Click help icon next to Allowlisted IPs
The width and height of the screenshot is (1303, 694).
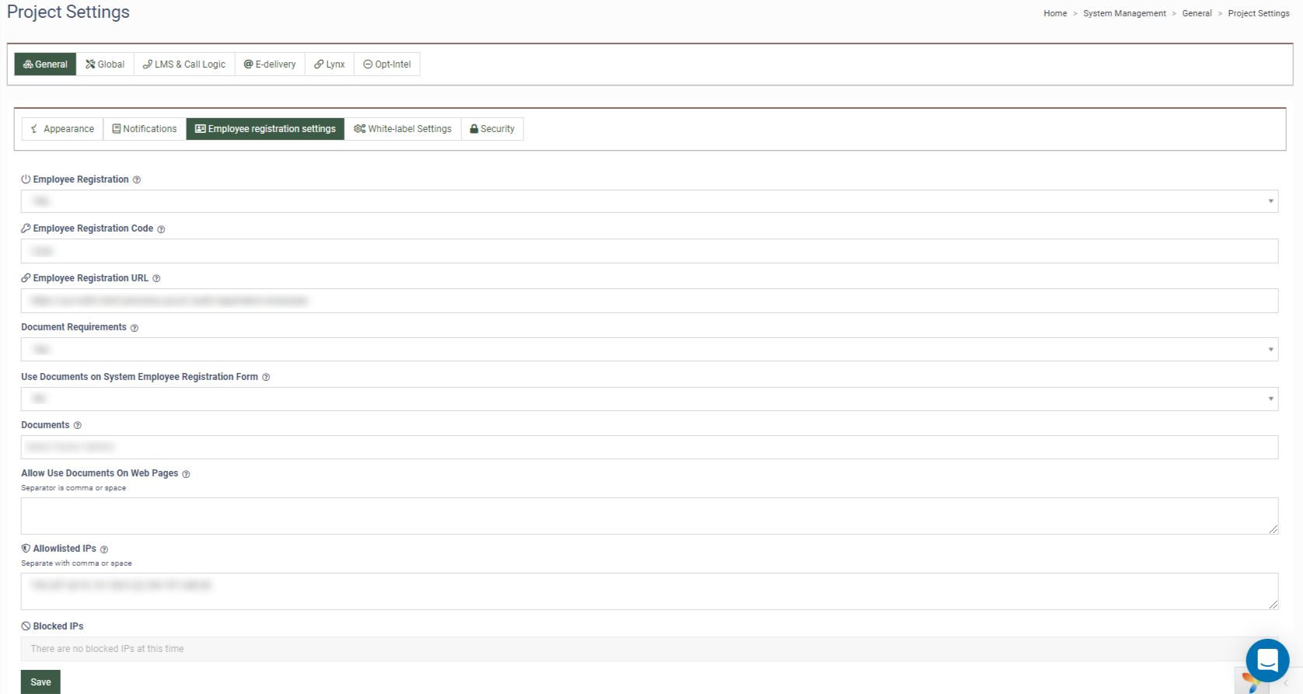click(x=104, y=549)
